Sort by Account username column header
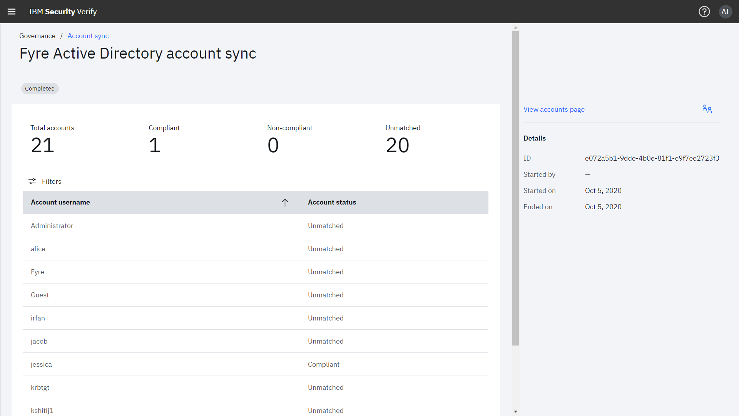Image resolution: width=739 pixels, height=416 pixels. click(60, 202)
